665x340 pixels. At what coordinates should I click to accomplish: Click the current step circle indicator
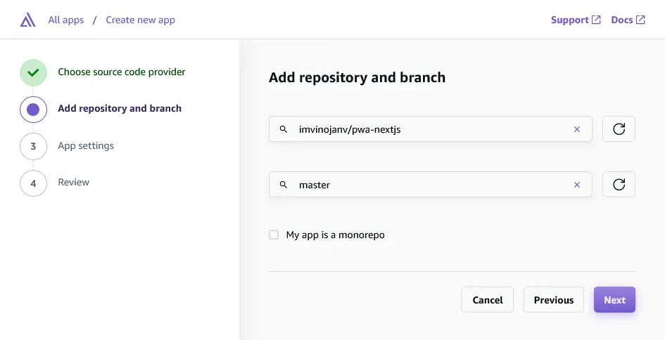[x=33, y=110]
